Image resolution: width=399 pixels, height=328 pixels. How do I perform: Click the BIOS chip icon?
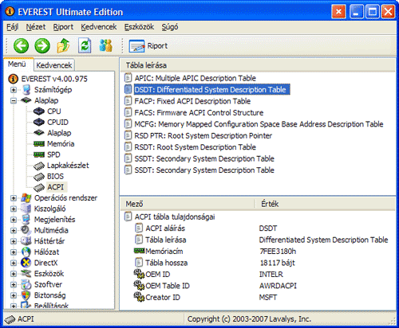coord(39,177)
